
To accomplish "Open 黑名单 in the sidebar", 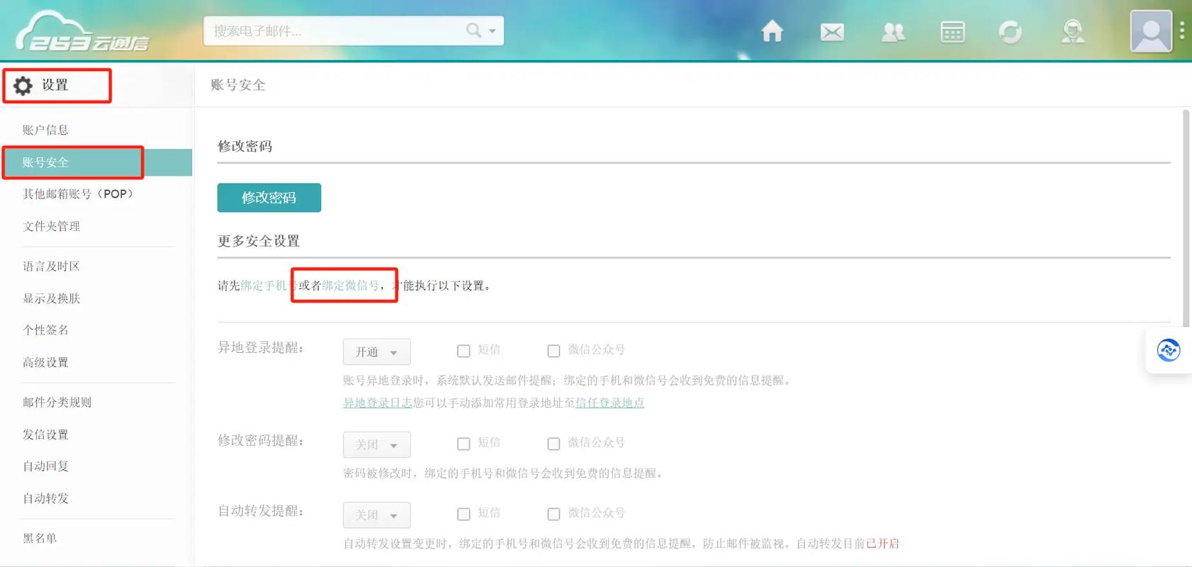I will point(40,538).
